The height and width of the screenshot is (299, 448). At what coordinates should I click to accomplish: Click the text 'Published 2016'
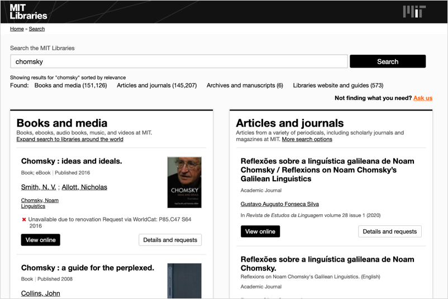[72, 172]
